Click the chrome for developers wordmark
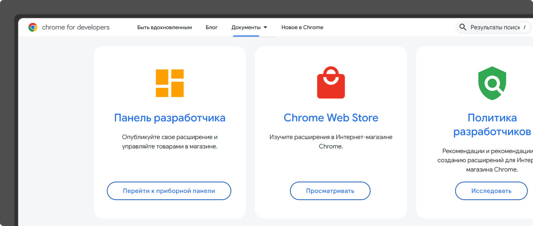The width and height of the screenshot is (533, 226). [76, 27]
